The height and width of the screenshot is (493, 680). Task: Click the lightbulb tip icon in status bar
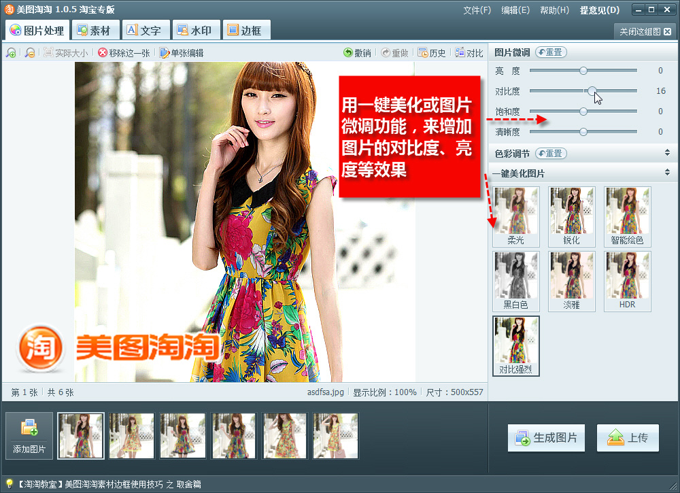(9, 484)
